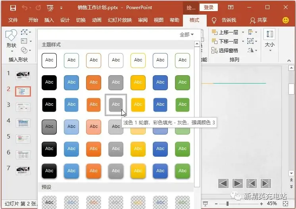Open the 幻灯片放映 tab
This screenshot has width=296, height=209.
click(120, 20)
